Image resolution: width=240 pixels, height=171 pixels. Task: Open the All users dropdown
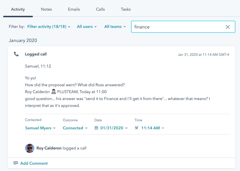tap(87, 27)
